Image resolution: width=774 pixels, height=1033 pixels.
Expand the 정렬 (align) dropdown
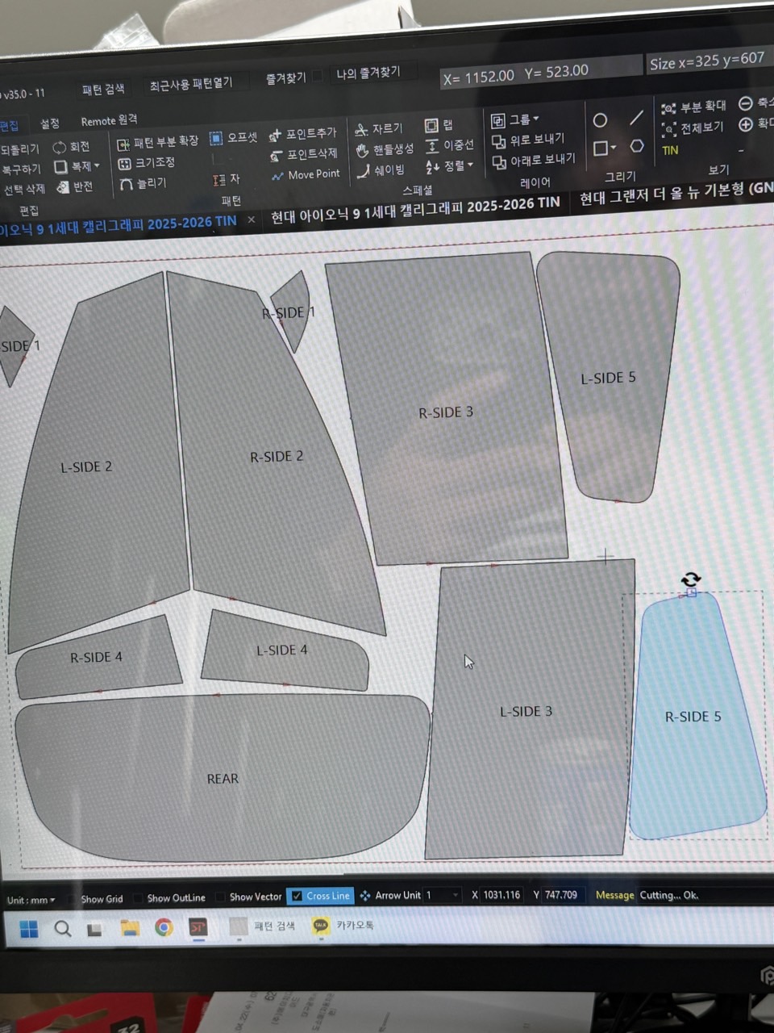(471, 165)
